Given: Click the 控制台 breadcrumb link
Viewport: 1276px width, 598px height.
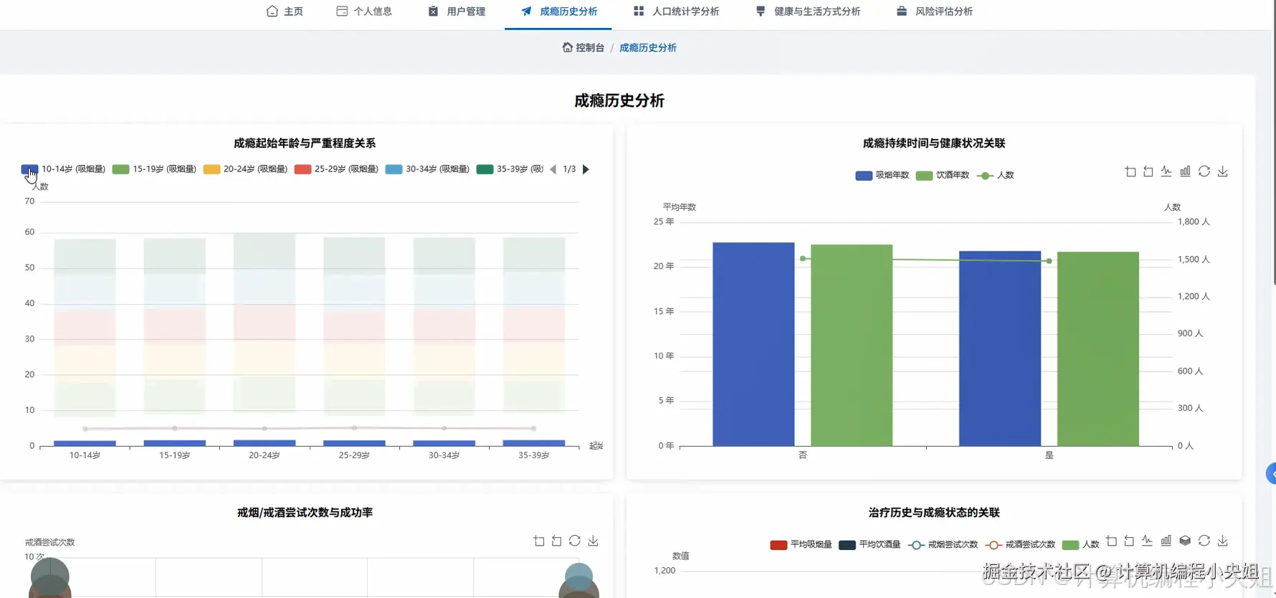Looking at the screenshot, I should tap(583, 47).
